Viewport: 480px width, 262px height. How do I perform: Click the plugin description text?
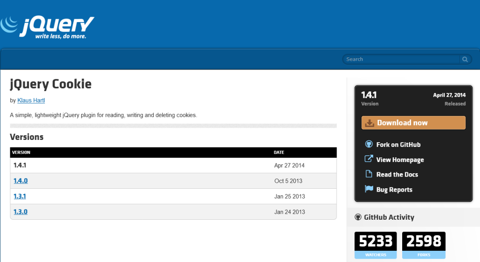104,115
